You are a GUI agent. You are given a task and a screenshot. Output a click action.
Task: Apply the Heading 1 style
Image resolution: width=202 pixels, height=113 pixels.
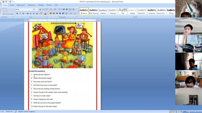pyautogui.click(x=103, y=11)
